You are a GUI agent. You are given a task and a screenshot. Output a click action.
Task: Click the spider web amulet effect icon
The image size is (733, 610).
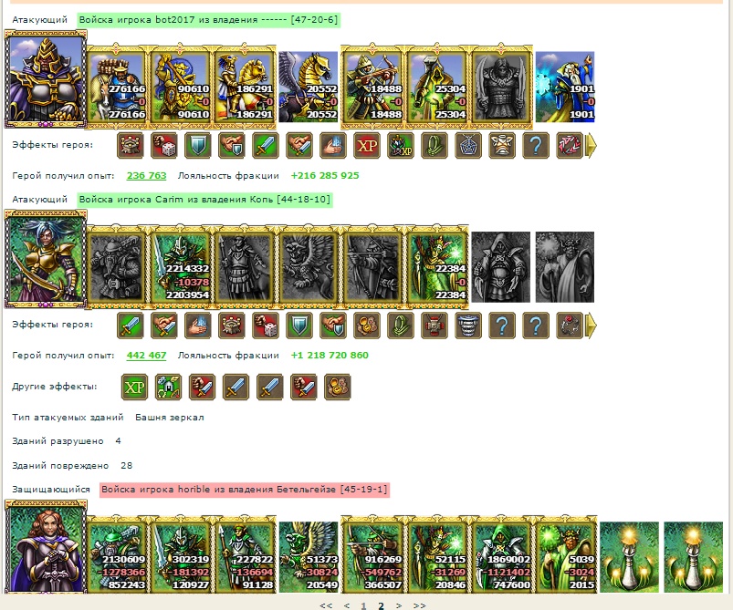pos(468,146)
